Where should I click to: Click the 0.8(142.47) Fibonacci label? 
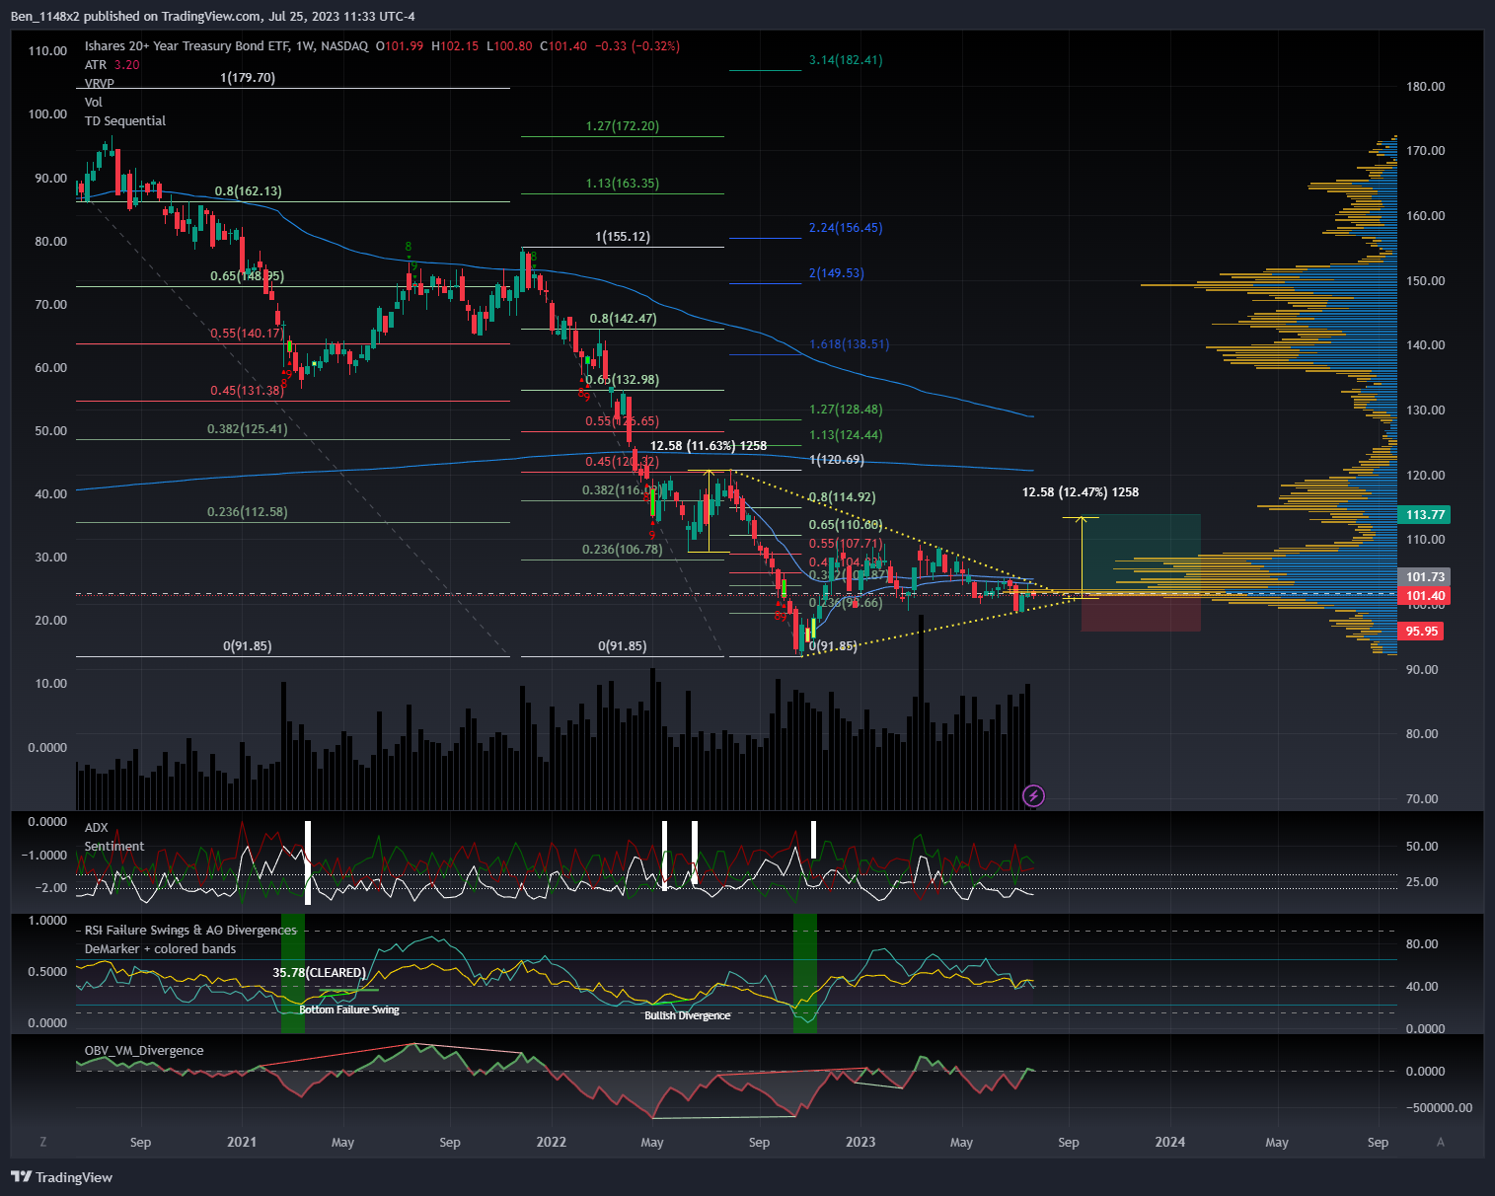pos(623,318)
